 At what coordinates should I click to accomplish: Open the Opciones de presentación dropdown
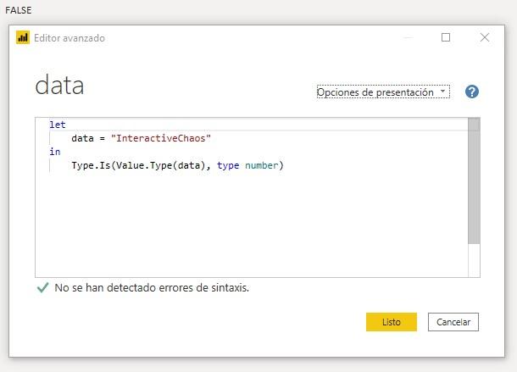pyautogui.click(x=382, y=92)
